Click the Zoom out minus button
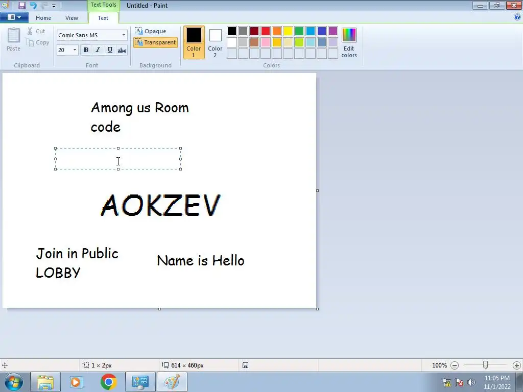The width and height of the screenshot is (523, 392). (x=454, y=365)
